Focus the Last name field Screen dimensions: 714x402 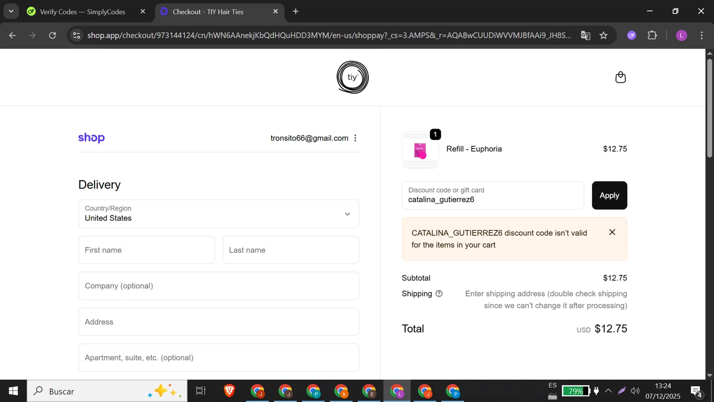pyautogui.click(x=291, y=250)
